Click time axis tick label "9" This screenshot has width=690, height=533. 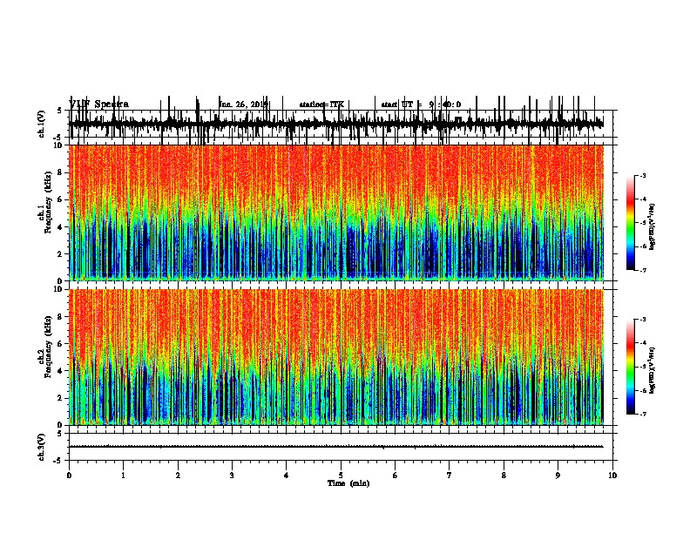558,476
